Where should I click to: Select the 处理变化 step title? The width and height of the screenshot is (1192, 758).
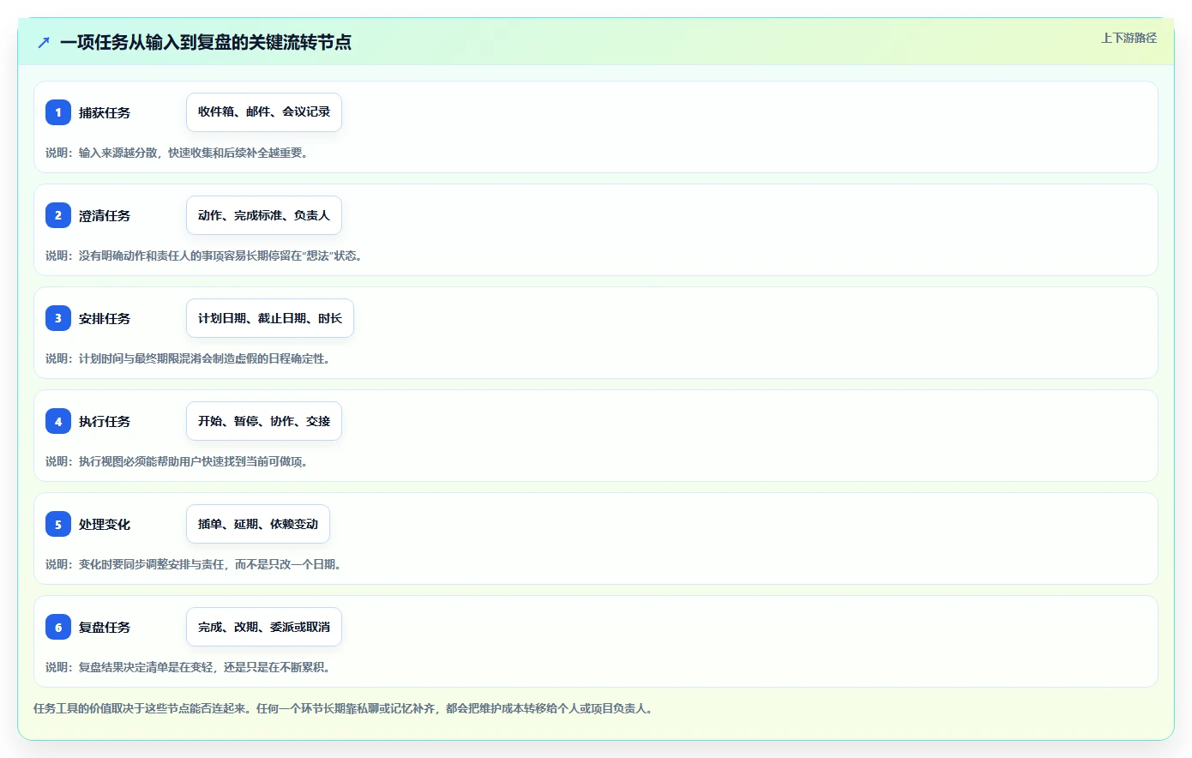[105, 524]
